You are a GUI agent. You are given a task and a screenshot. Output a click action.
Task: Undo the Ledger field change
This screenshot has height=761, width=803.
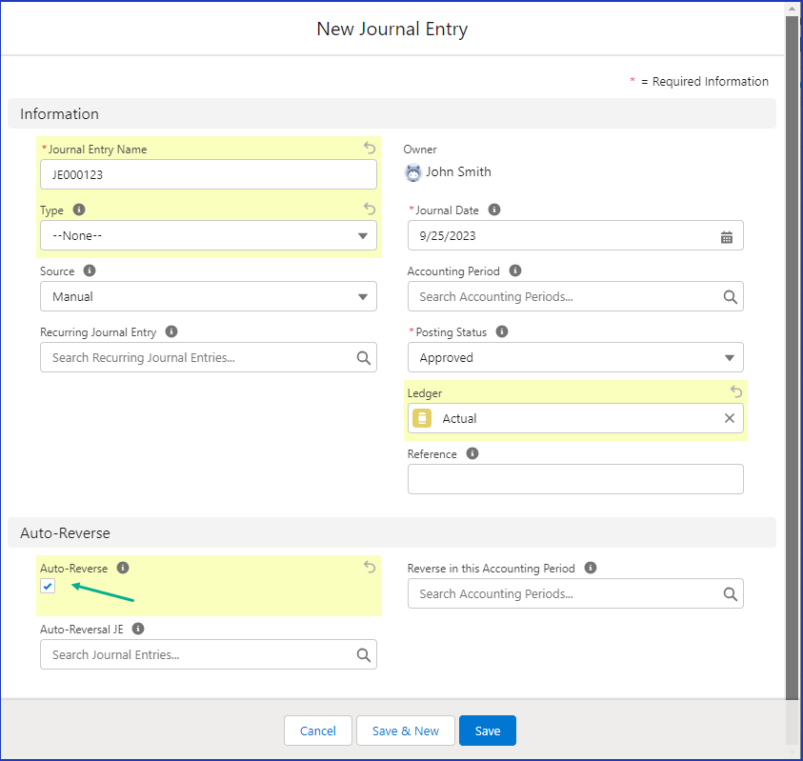click(736, 391)
